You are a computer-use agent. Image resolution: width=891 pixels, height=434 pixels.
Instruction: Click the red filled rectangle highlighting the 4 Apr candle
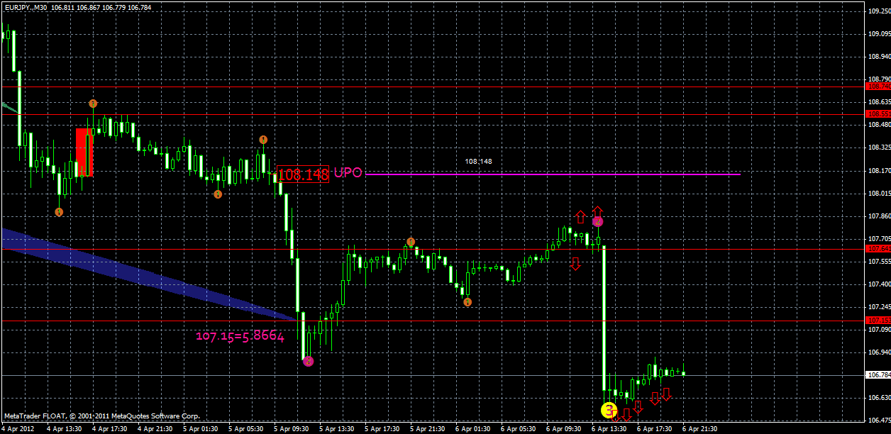coord(83,151)
